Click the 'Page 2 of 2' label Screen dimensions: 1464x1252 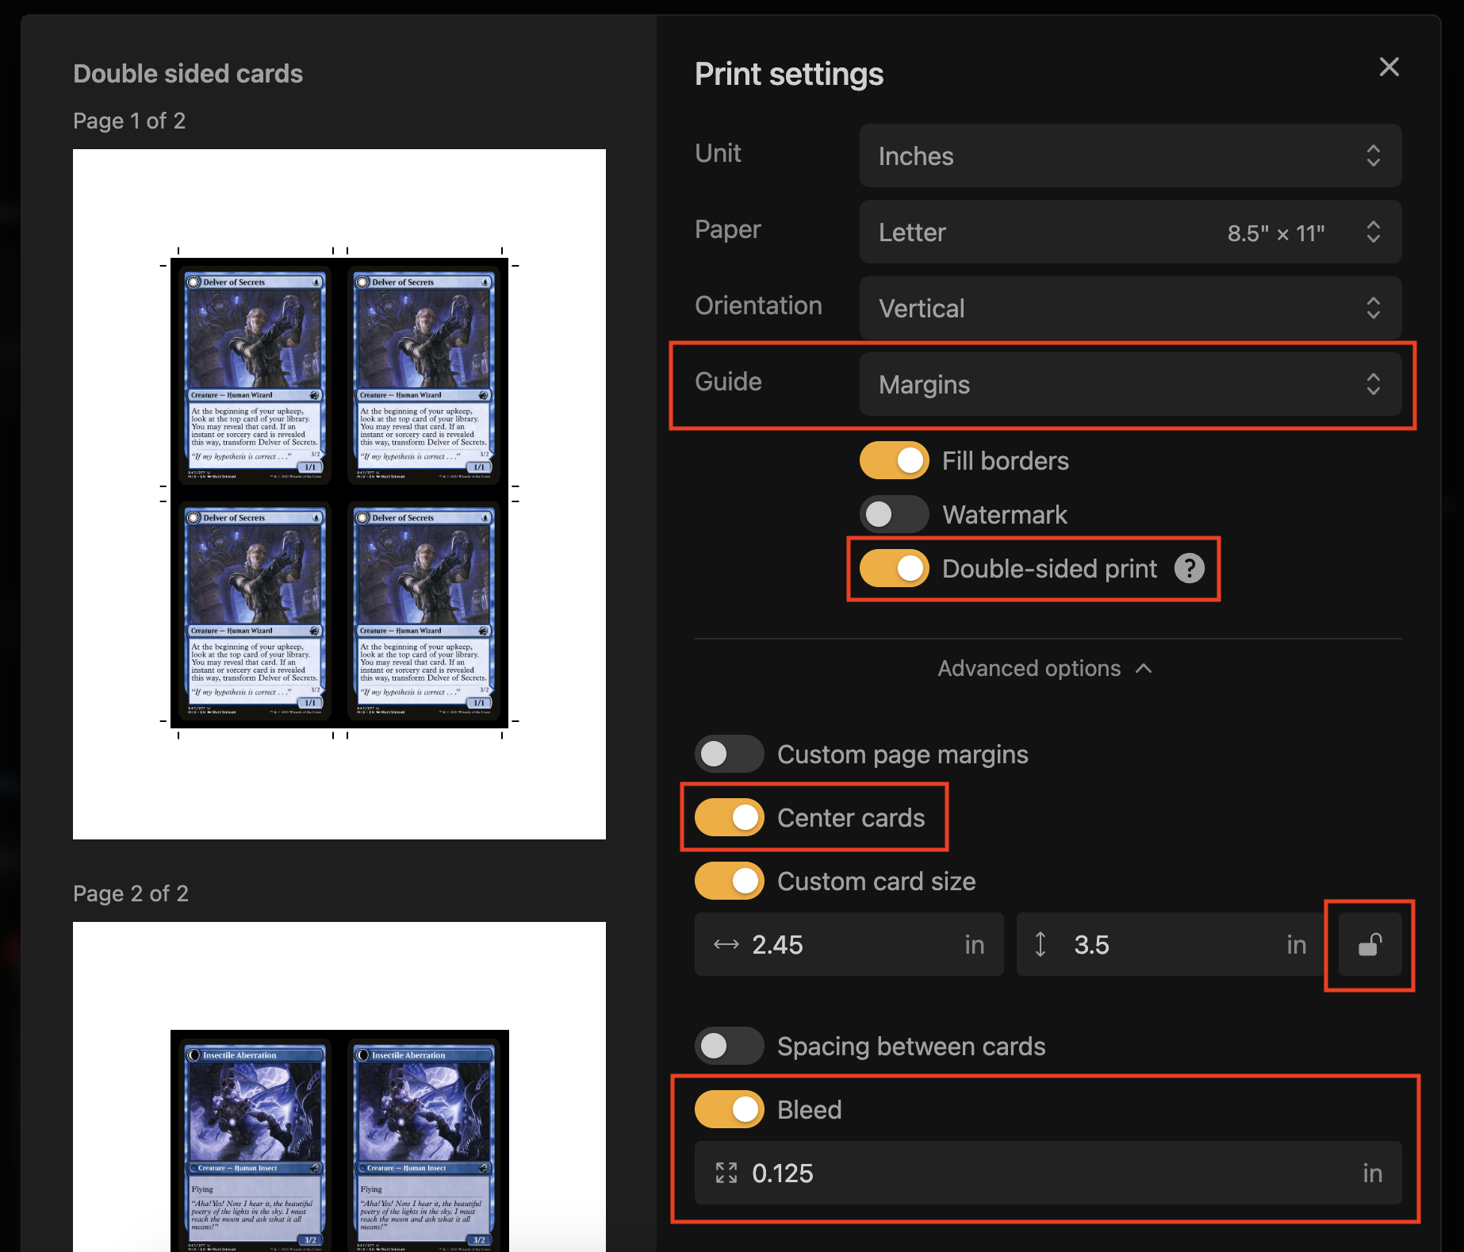coord(131,893)
